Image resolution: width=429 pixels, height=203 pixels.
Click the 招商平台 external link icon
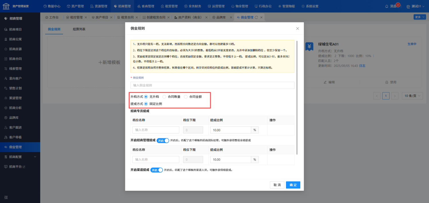coord(24,167)
